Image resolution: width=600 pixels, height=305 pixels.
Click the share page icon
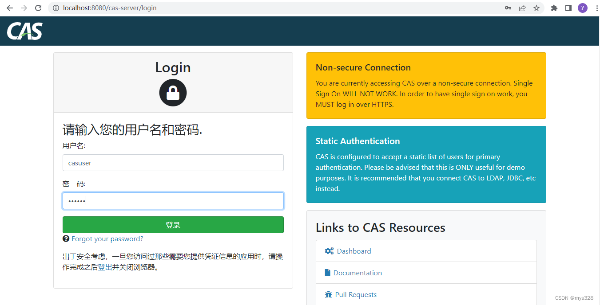[x=522, y=8]
